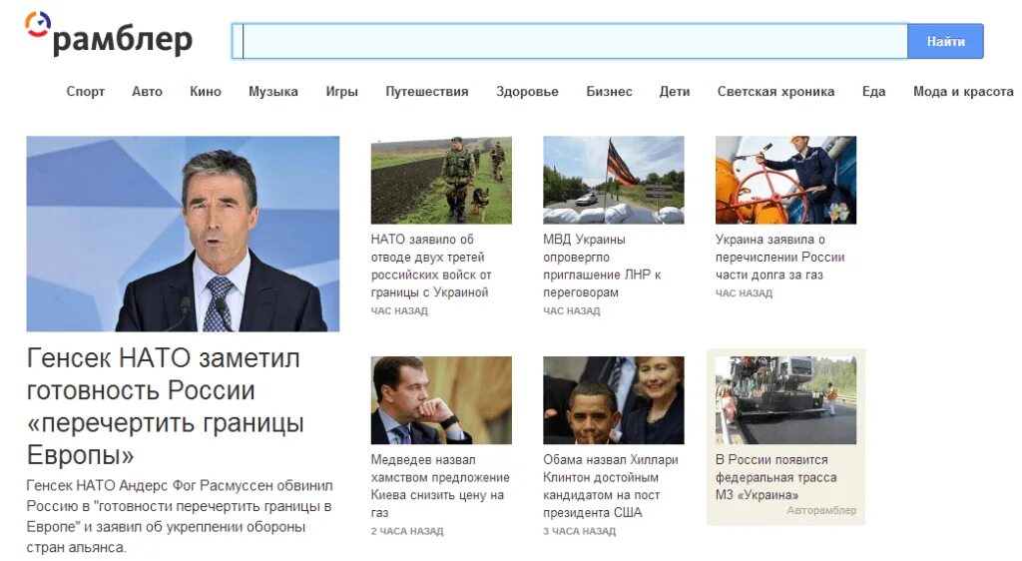1022x561 pixels.
Task: Go to the Еда section
Action: (x=873, y=91)
